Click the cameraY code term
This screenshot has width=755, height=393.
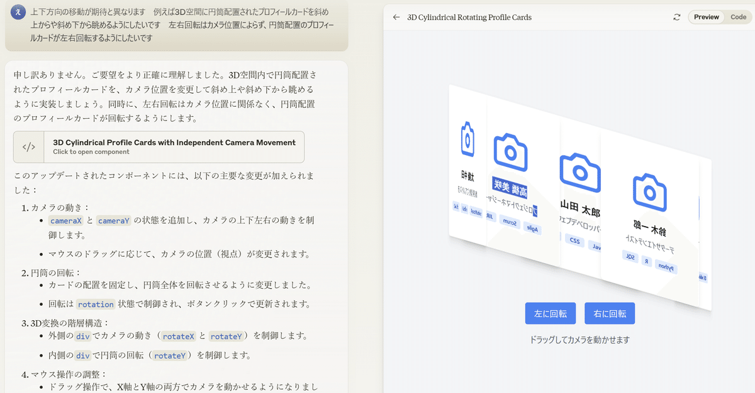click(x=114, y=220)
